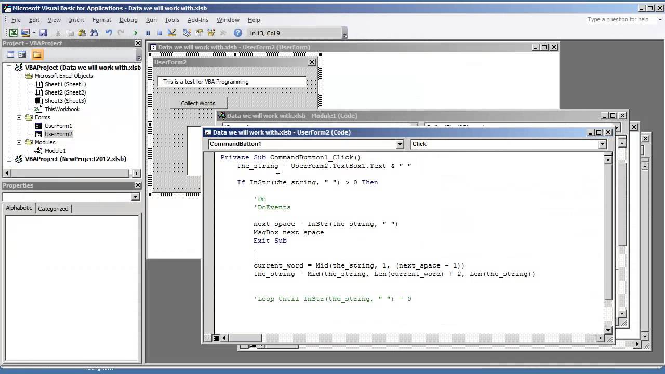Open the Click procedure dropdown arrow
The height and width of the screenshot is (374, 665).
[x=602, y=144]
